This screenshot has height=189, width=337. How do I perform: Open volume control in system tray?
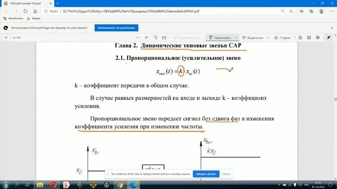tap(300, 185)
